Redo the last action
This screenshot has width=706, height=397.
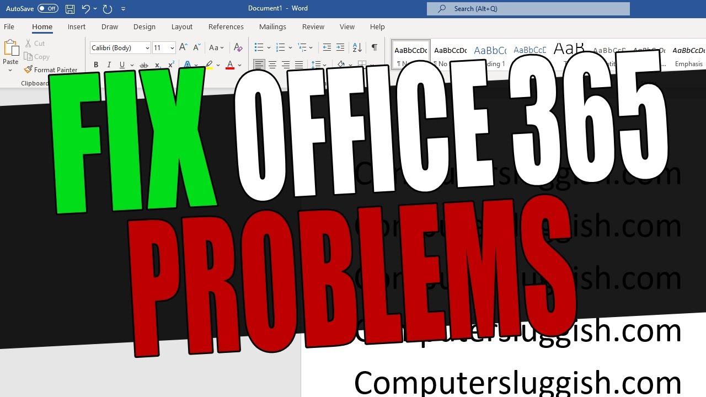tap(108, 8)
